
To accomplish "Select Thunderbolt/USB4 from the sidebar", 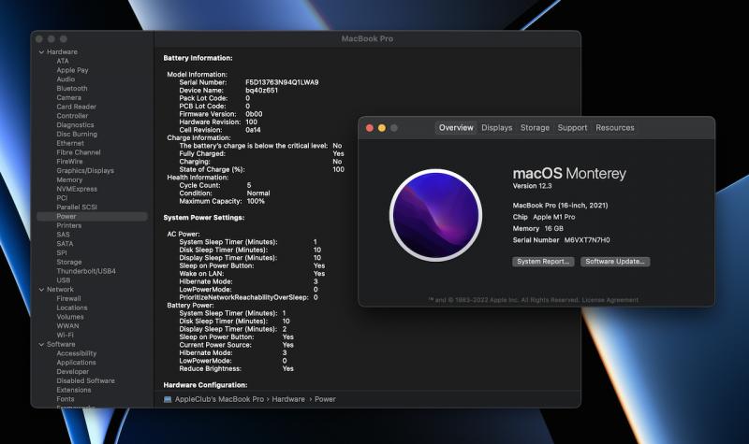I will [86, 271].
